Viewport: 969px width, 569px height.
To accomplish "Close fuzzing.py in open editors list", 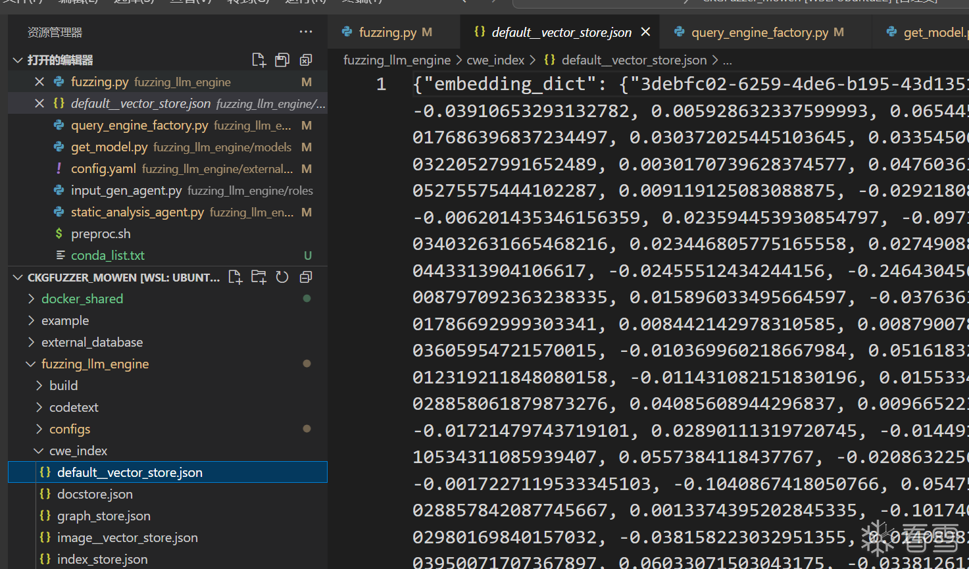I will [x=39, y=82].
